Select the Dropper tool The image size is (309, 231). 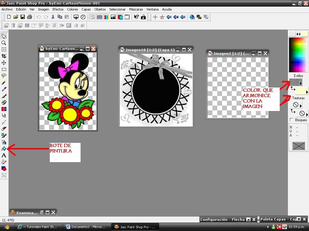click(x=4, y=89)
